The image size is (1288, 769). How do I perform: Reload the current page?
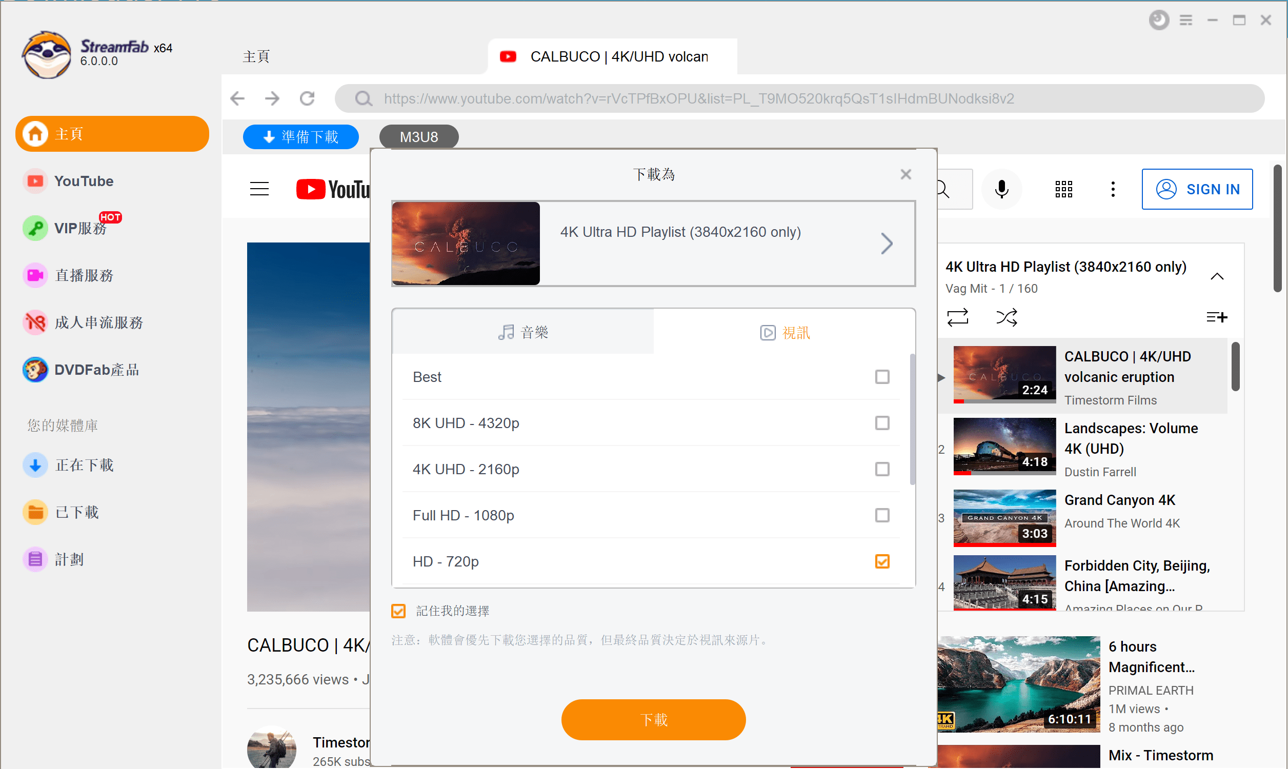click(x=307, y=98)
